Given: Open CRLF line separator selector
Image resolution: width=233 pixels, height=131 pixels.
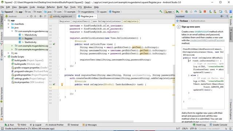Looking at the screenshot, I should click(185, 128).
